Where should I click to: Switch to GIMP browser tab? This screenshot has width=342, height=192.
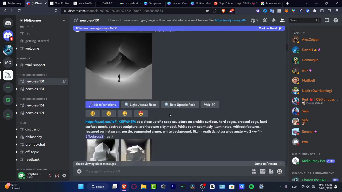pos(247,3)
